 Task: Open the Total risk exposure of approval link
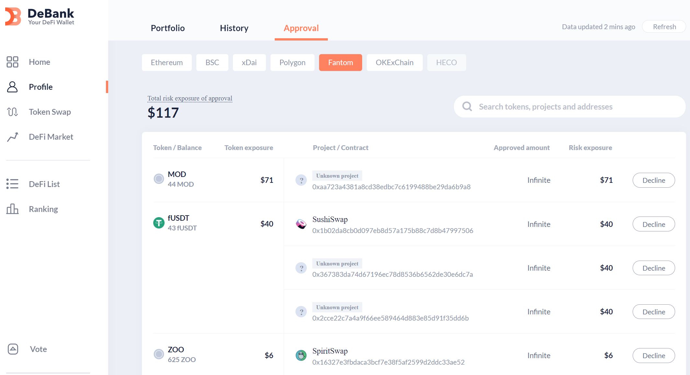pos(190,98)
